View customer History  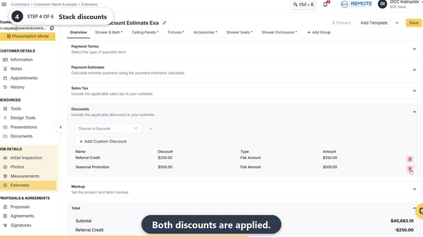17,87
